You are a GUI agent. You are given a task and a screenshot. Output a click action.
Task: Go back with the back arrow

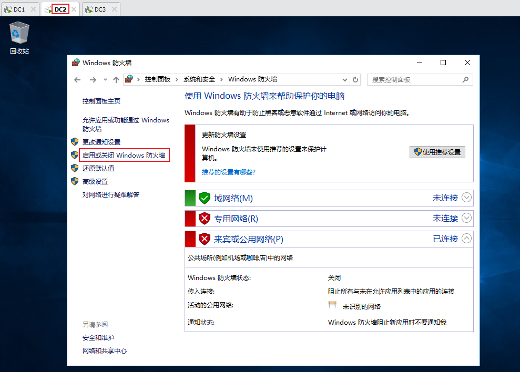tap(77, 80)
